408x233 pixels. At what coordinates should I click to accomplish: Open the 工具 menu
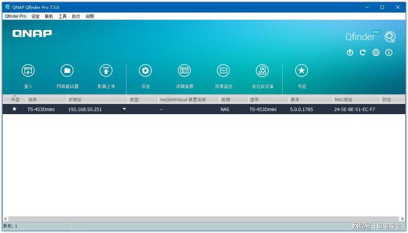[63, 17]
